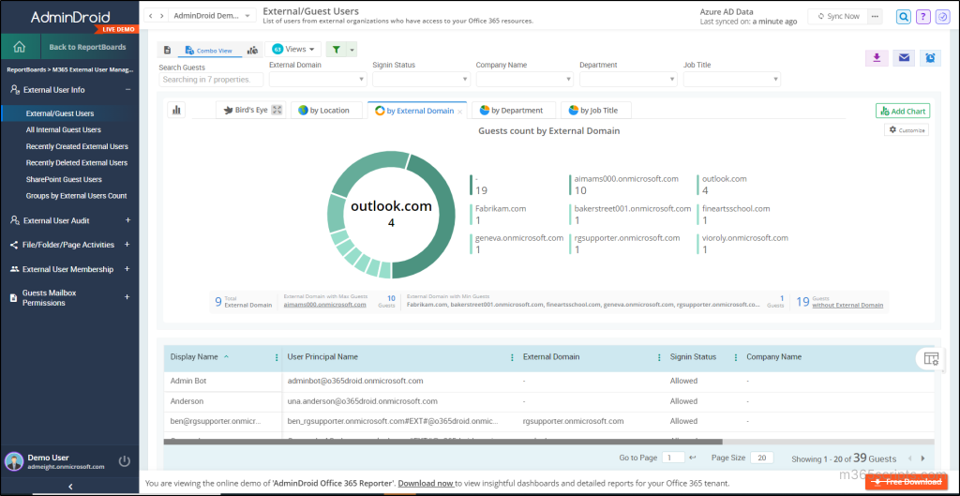The width and height of the screenshot is (960, 496).
Task: Expand the Bird's Eye full-screen icon
Action: tap(277, 111)
